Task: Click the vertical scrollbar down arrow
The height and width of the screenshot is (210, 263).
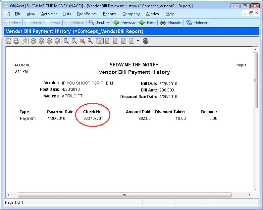Action: pos(255,189)
